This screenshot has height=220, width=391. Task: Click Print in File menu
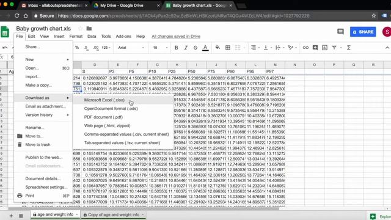[43, 196]
